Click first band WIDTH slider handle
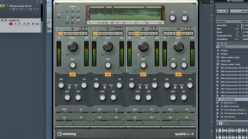 (x=66, y=113)
